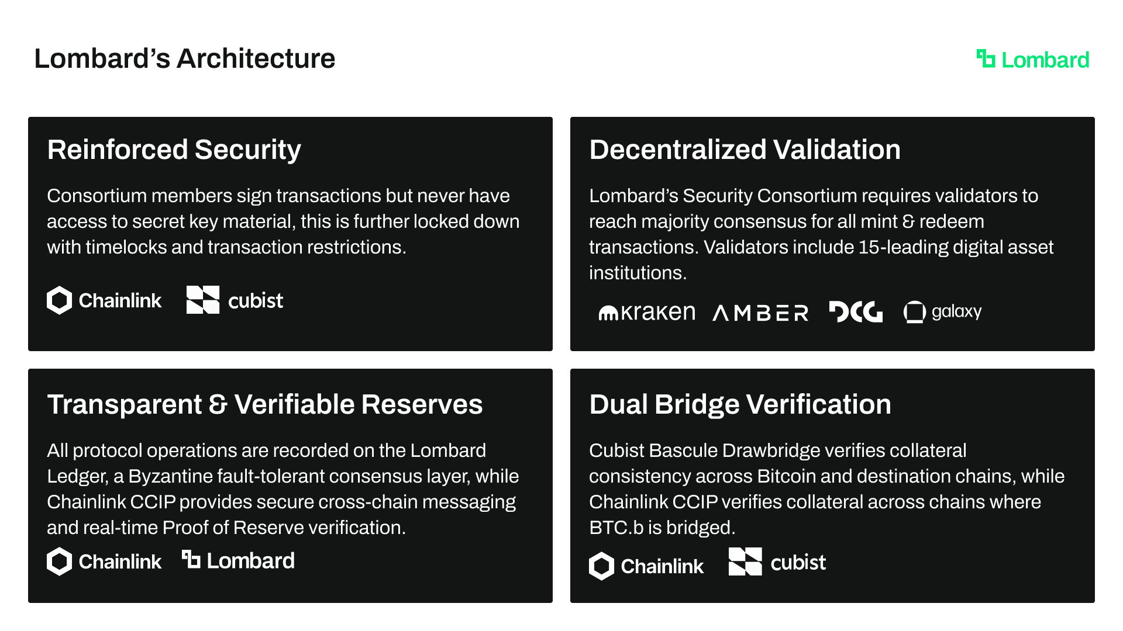1123x631 pixels.
Task: Click the Chainlink logo in Reinforced Security card
Action: pyautogui.click(x=104, y=300)
